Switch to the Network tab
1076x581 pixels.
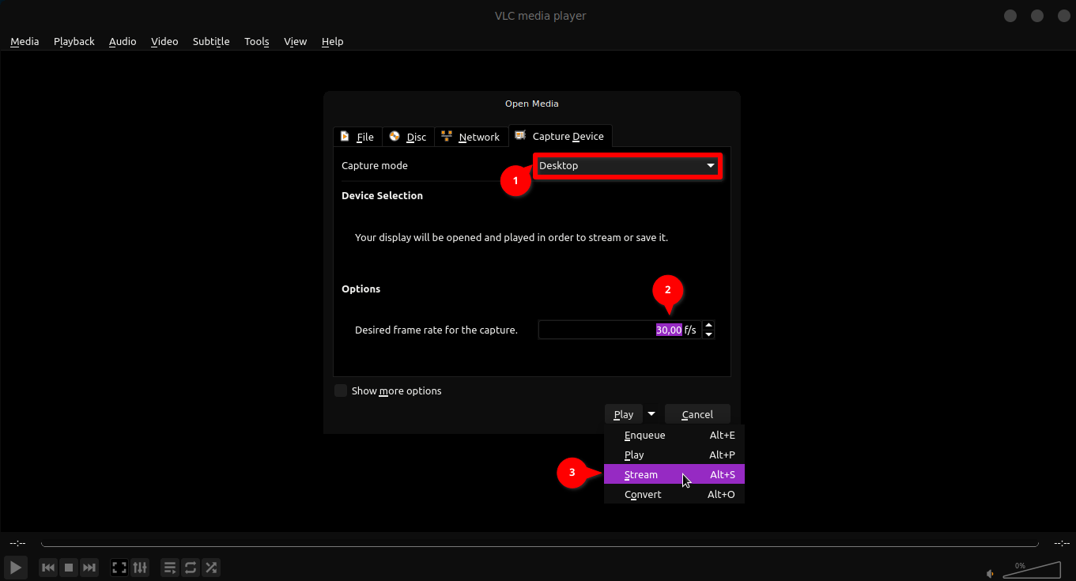pos(470,137)
